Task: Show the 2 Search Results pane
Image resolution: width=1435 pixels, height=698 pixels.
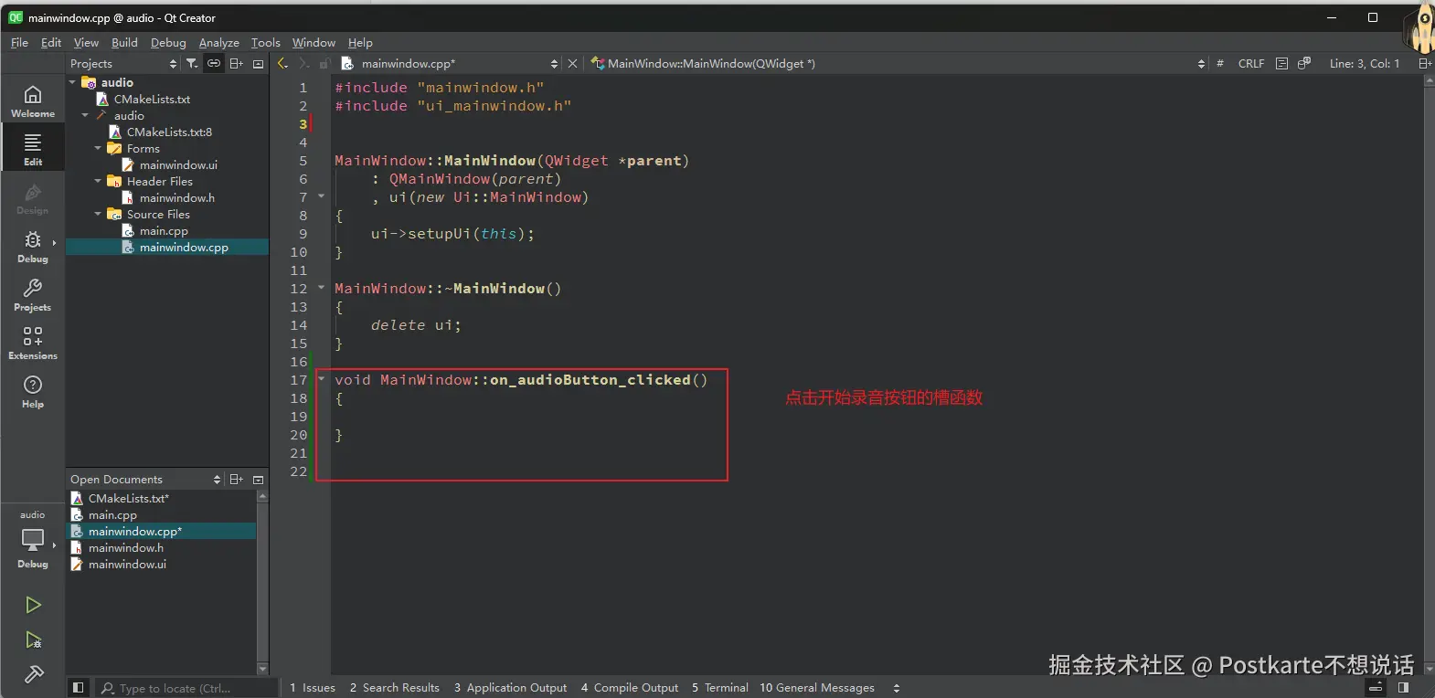Action: [x=395, y=688]
